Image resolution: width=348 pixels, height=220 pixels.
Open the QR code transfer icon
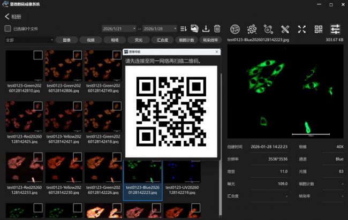tap(319, 29)
